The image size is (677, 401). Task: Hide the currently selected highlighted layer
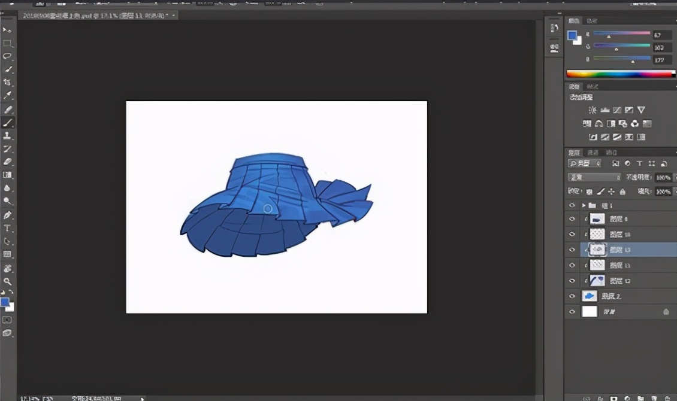tap(572, 250)
